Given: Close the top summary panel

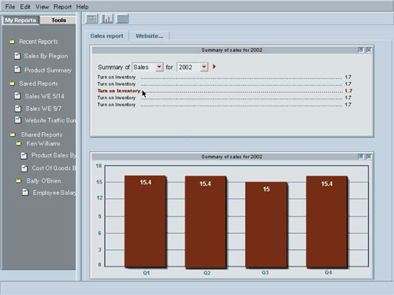Looking at the screenshot, I should [x=369, y=50].
